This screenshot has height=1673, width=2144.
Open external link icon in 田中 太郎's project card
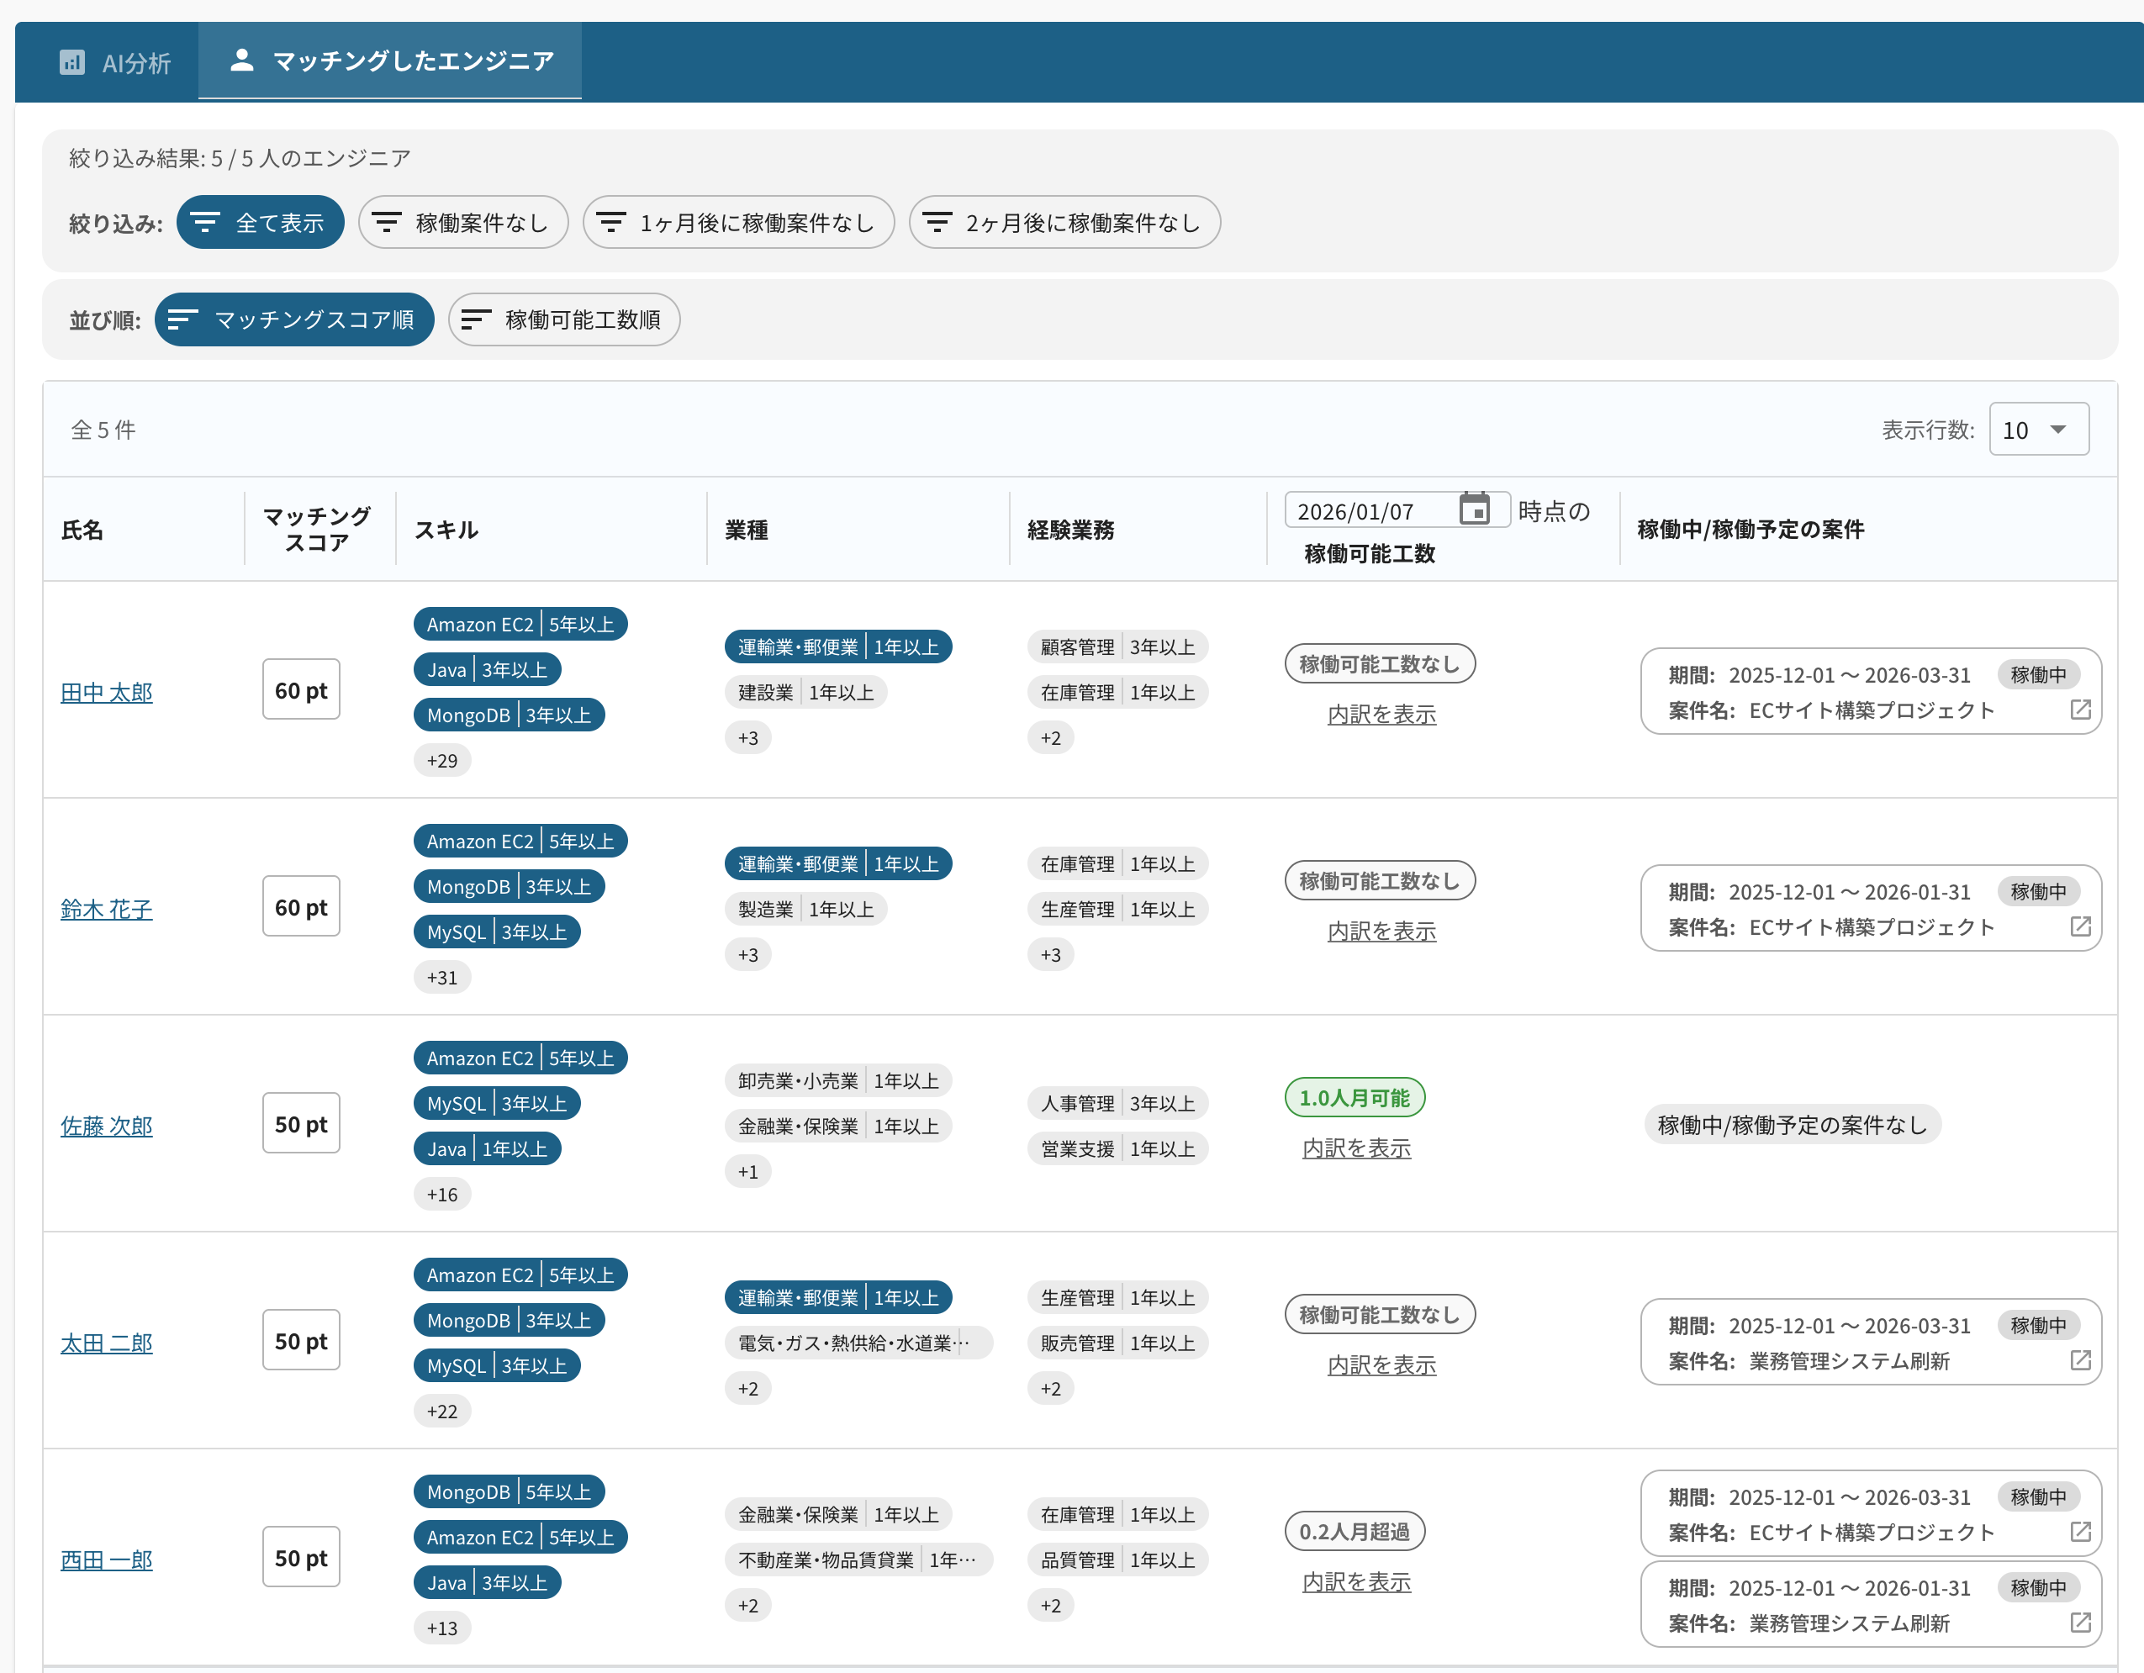coord(2079,710)
